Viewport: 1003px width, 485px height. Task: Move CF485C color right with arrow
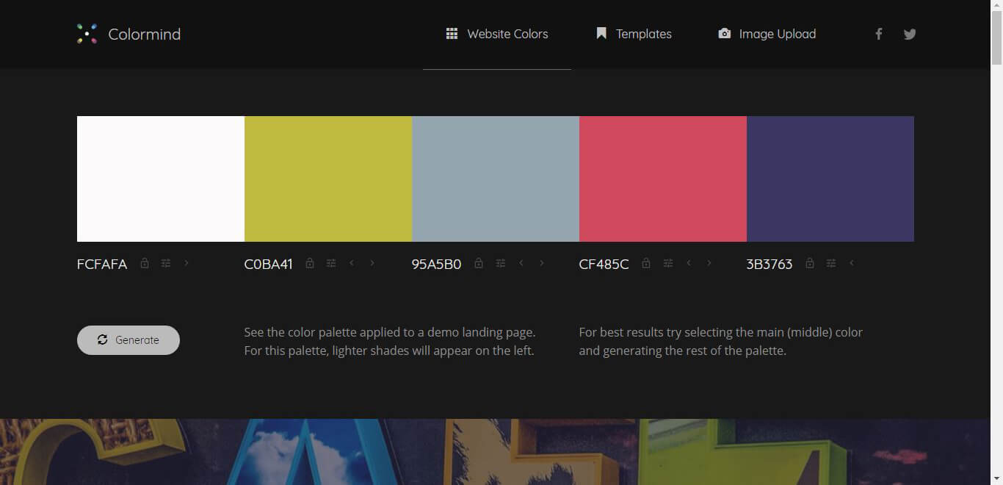coord(709,263)
